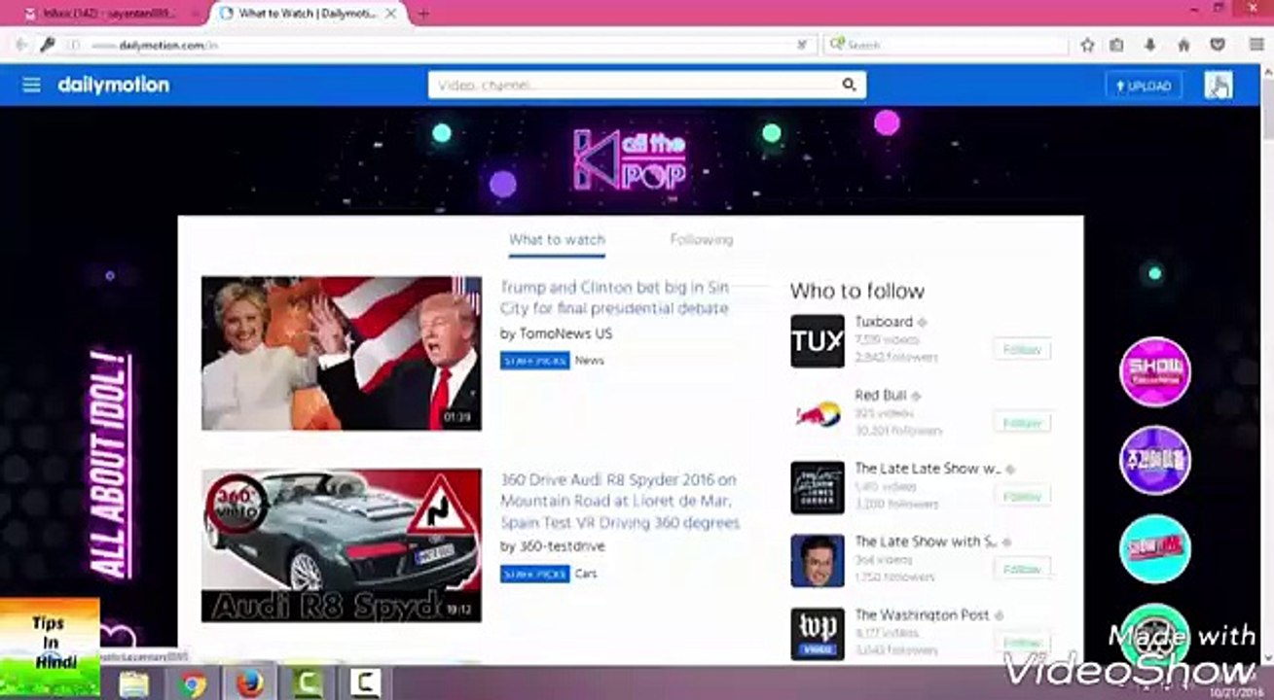
Task: Click the white Camtasia recorder taskbar icon
Action: coord(364,684)
